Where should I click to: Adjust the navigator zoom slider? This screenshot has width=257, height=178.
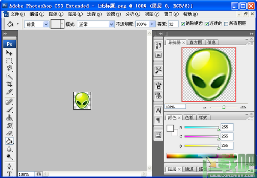coord(224,107)
